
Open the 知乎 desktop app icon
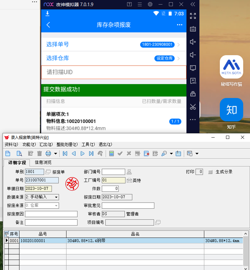tap(231, 110)
